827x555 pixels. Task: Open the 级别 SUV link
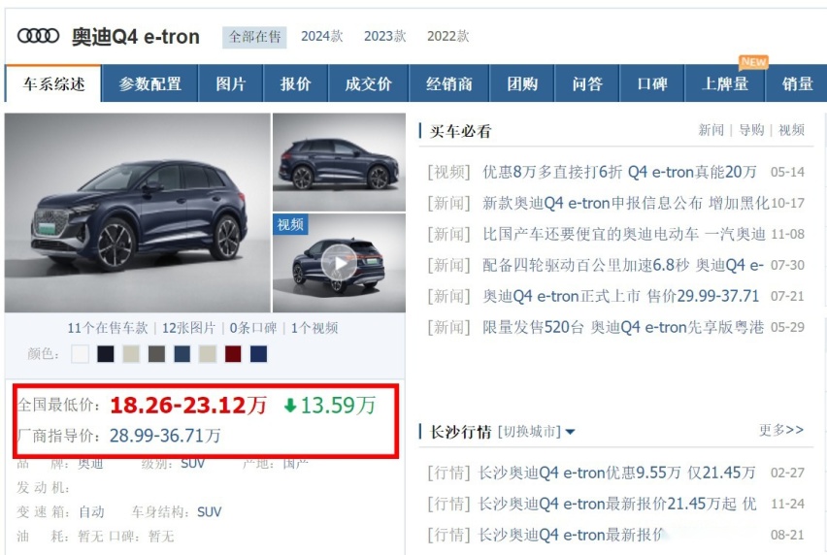(192, 463)
